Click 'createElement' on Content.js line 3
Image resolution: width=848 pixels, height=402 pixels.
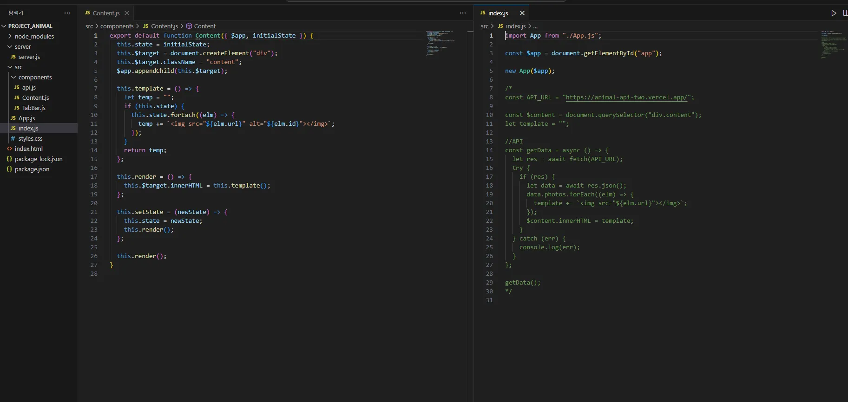(x=226, y=53)
